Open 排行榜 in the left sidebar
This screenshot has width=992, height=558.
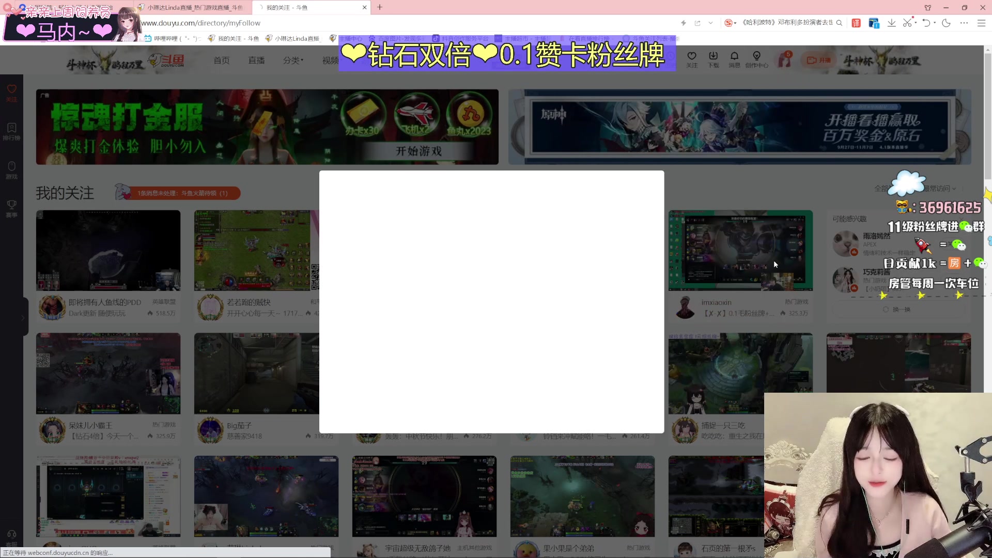coord(11,131)
